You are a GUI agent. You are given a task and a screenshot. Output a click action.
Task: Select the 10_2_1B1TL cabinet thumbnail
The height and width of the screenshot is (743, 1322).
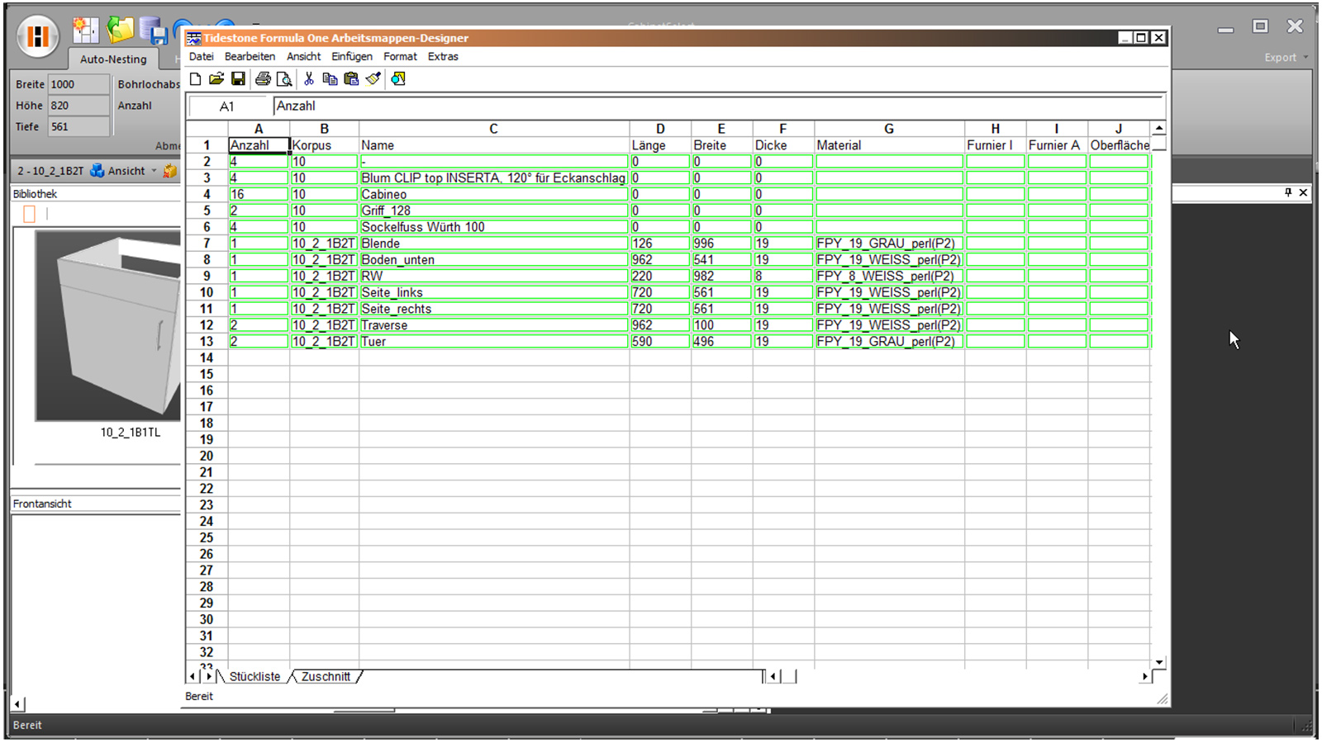point(108,326)
